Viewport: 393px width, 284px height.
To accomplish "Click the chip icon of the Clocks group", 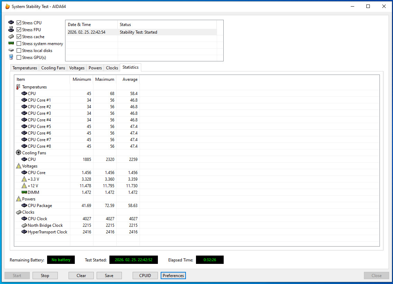I will point(19,213).
